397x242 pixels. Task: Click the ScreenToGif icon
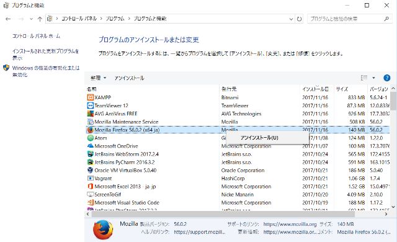[x=91, y=194]
